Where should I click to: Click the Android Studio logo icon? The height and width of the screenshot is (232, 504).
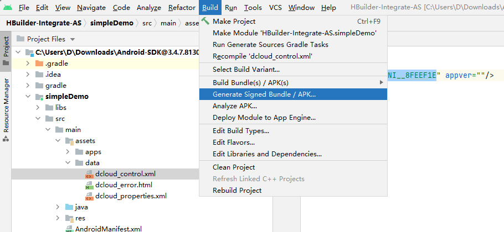(x=7, y=8)
